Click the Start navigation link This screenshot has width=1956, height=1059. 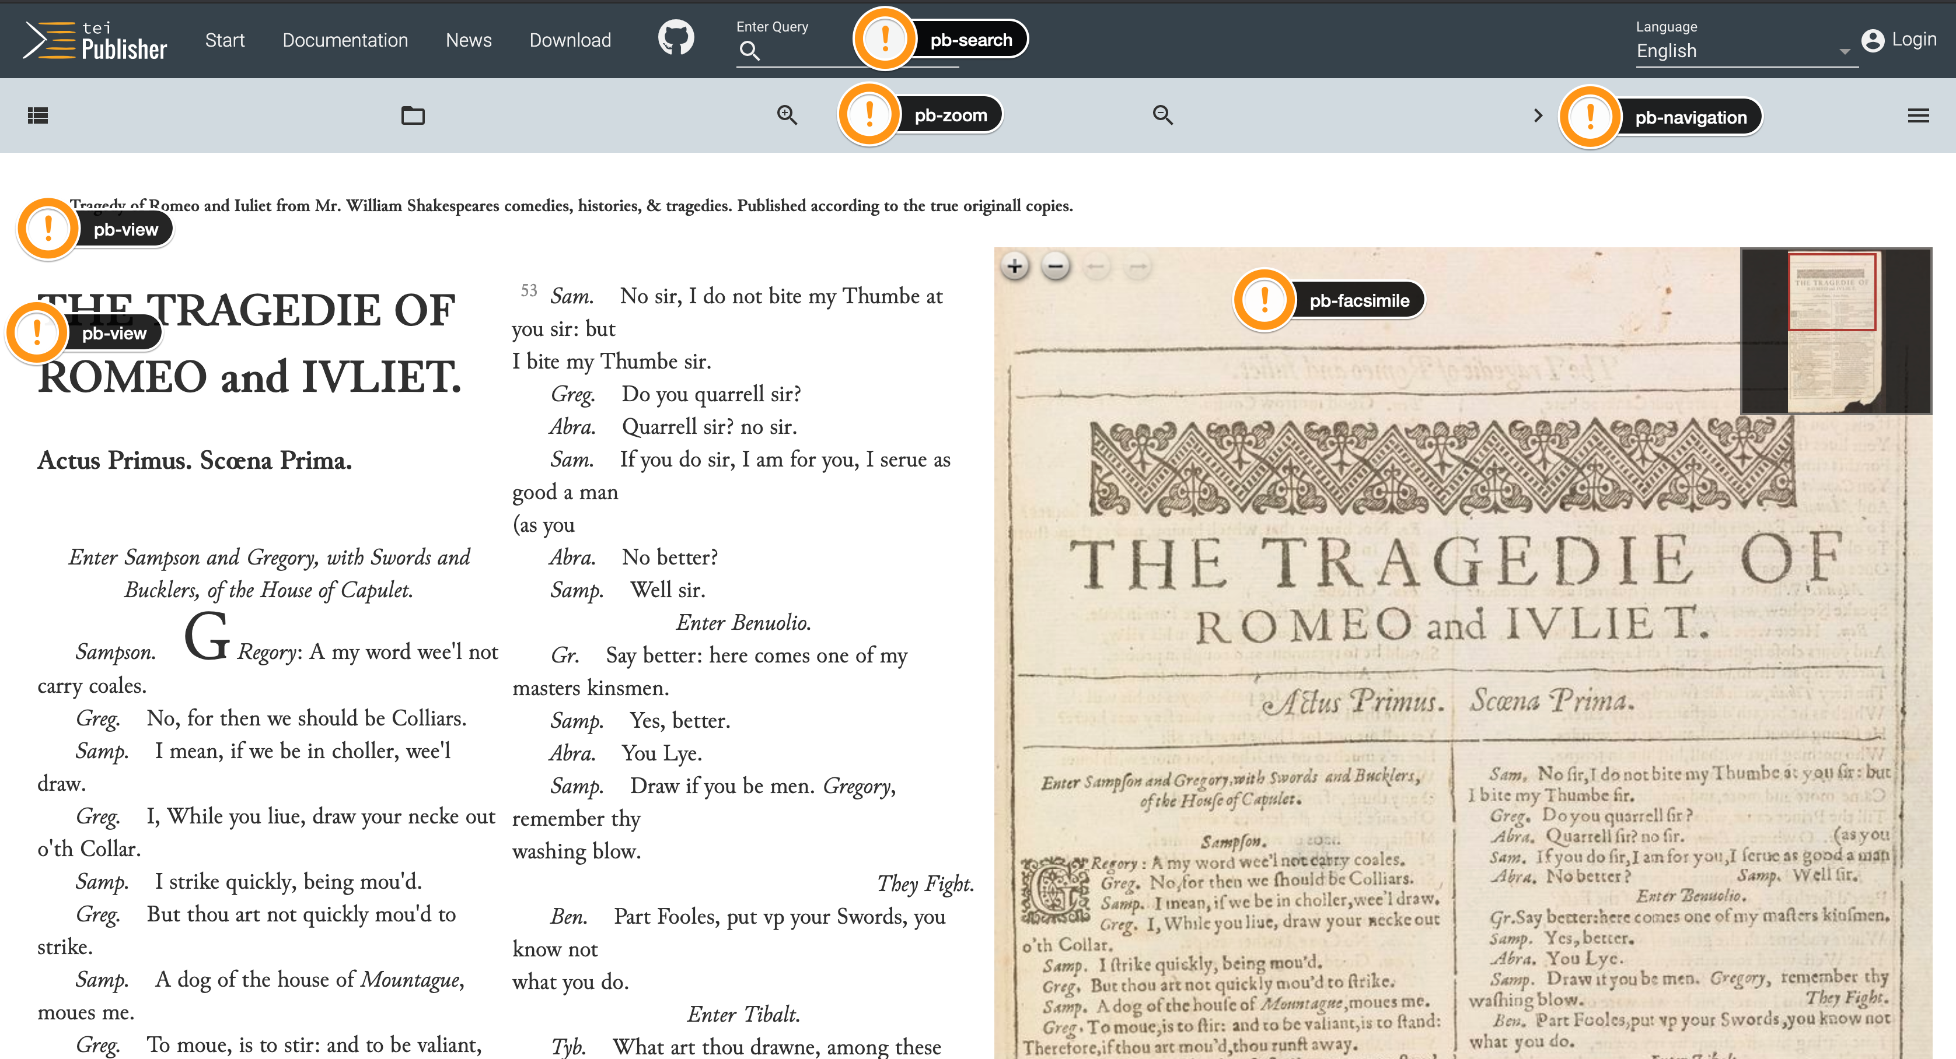(x=225, y=40)
